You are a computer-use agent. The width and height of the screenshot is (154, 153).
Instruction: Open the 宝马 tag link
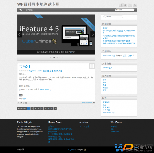pos(25,99)
